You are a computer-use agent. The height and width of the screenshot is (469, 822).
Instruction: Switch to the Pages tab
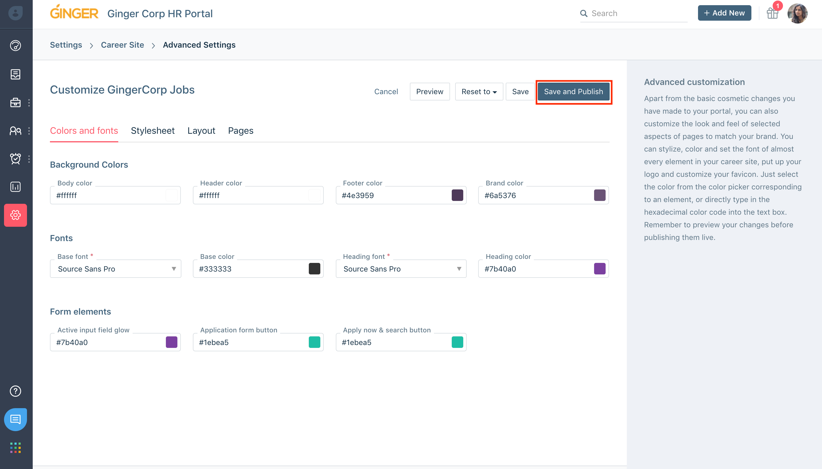(x=241, y=131)
